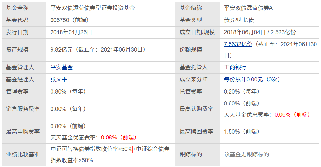This screenshot has width=321, height=167.
Task: Select the 基金代码 label cell
Action: (24, 20)
